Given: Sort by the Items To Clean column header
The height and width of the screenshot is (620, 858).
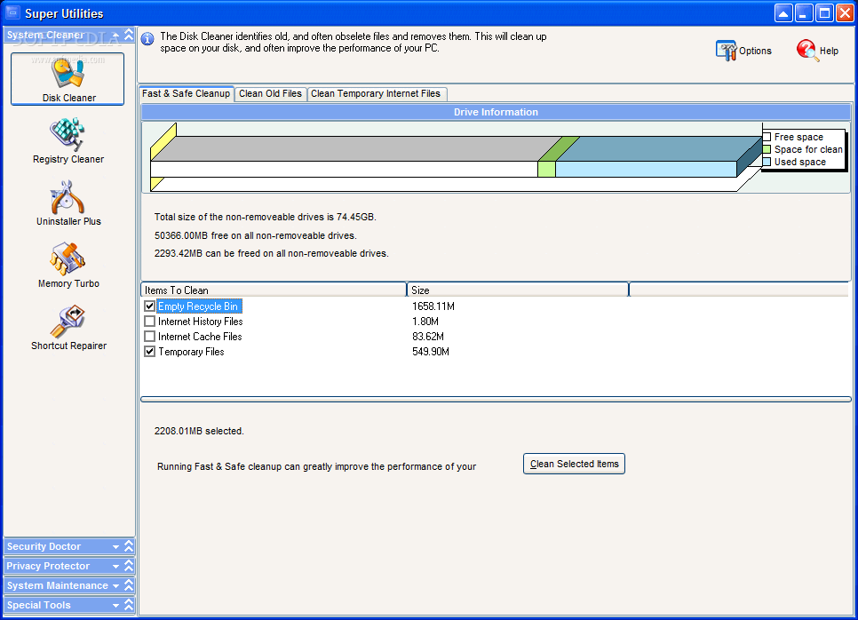Looking at the screenshot, I should 274,290.
